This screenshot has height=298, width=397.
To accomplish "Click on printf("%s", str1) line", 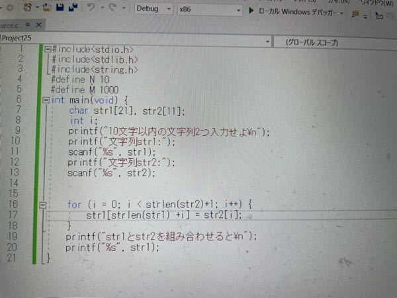I will tap(112, 247).
